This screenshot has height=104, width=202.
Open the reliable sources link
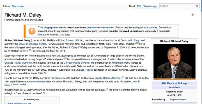point(149,27)
